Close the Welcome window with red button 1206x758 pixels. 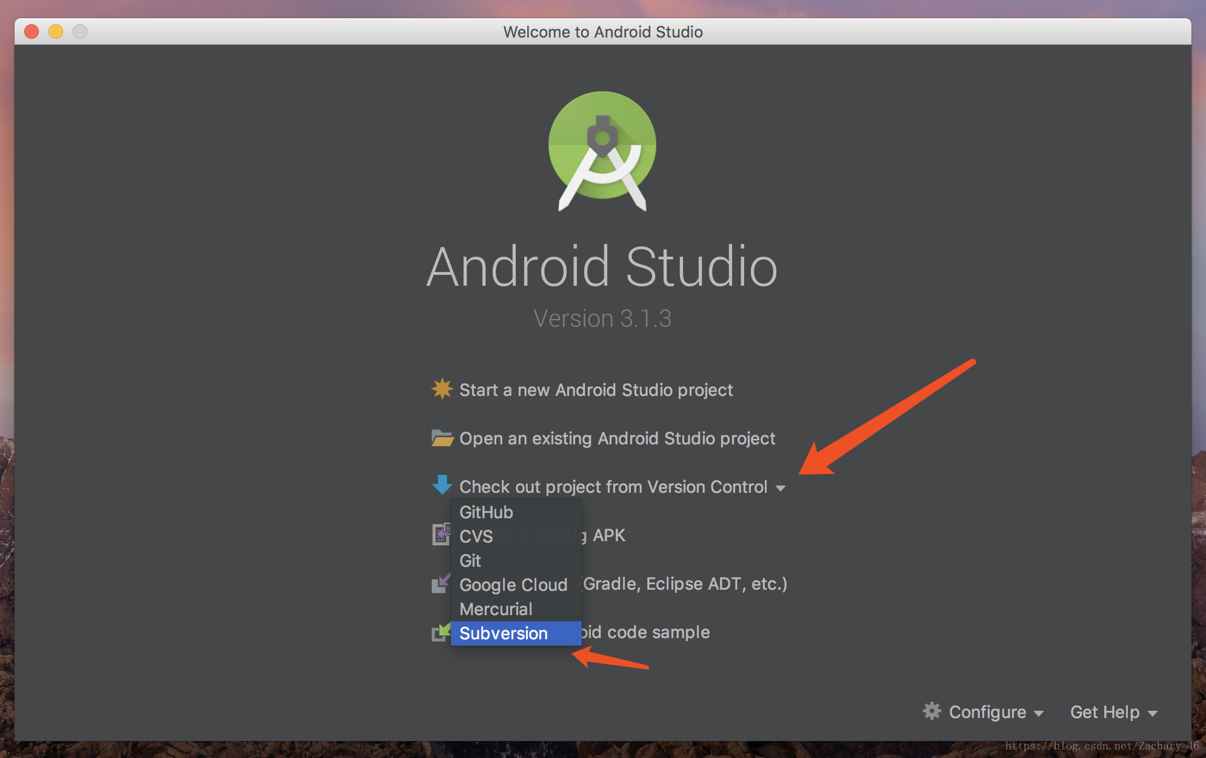32,31
